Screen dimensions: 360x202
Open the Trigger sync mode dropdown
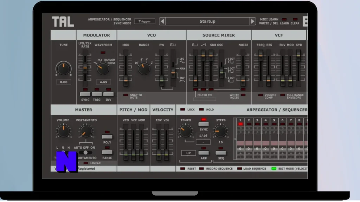144,21
